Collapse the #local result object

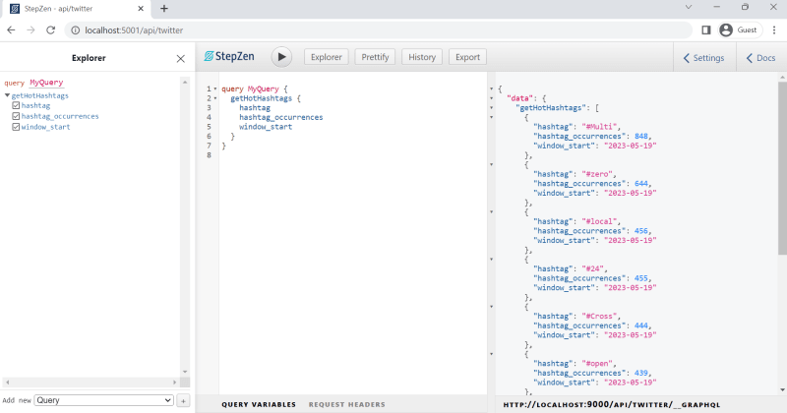point(491,211)
